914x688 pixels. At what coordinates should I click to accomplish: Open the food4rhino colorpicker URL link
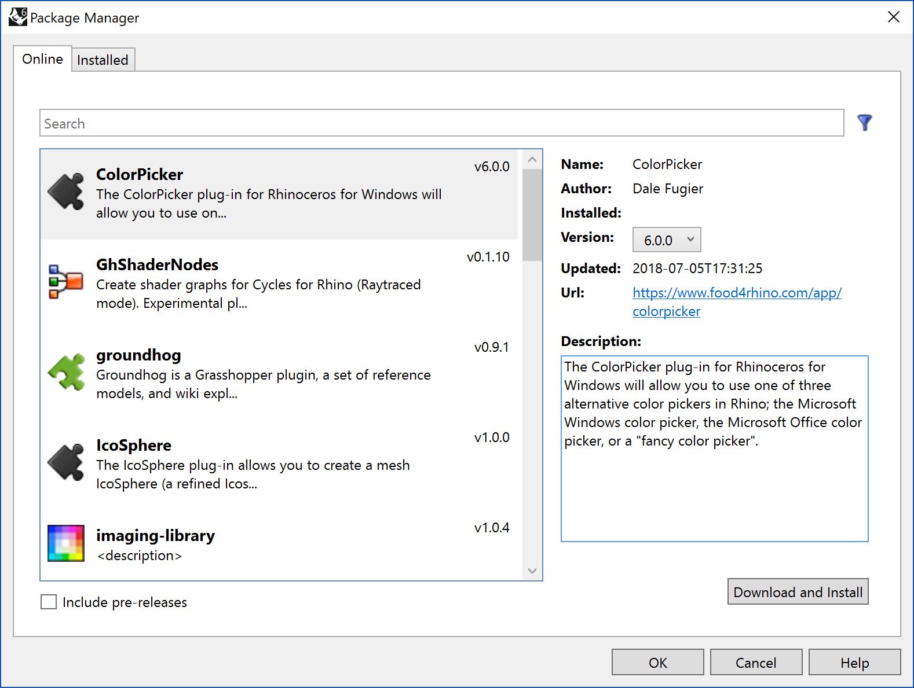coord(736,293)
